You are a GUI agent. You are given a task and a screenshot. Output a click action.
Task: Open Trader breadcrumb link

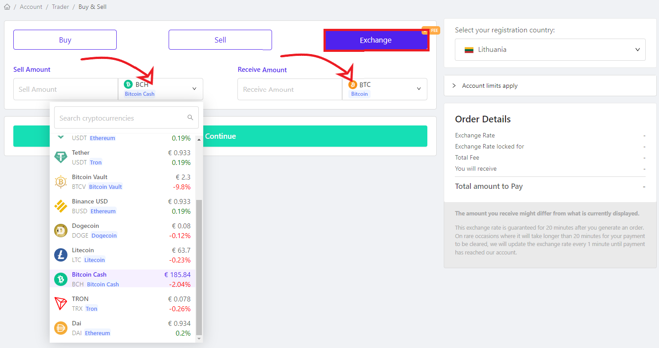coord(60,7)
